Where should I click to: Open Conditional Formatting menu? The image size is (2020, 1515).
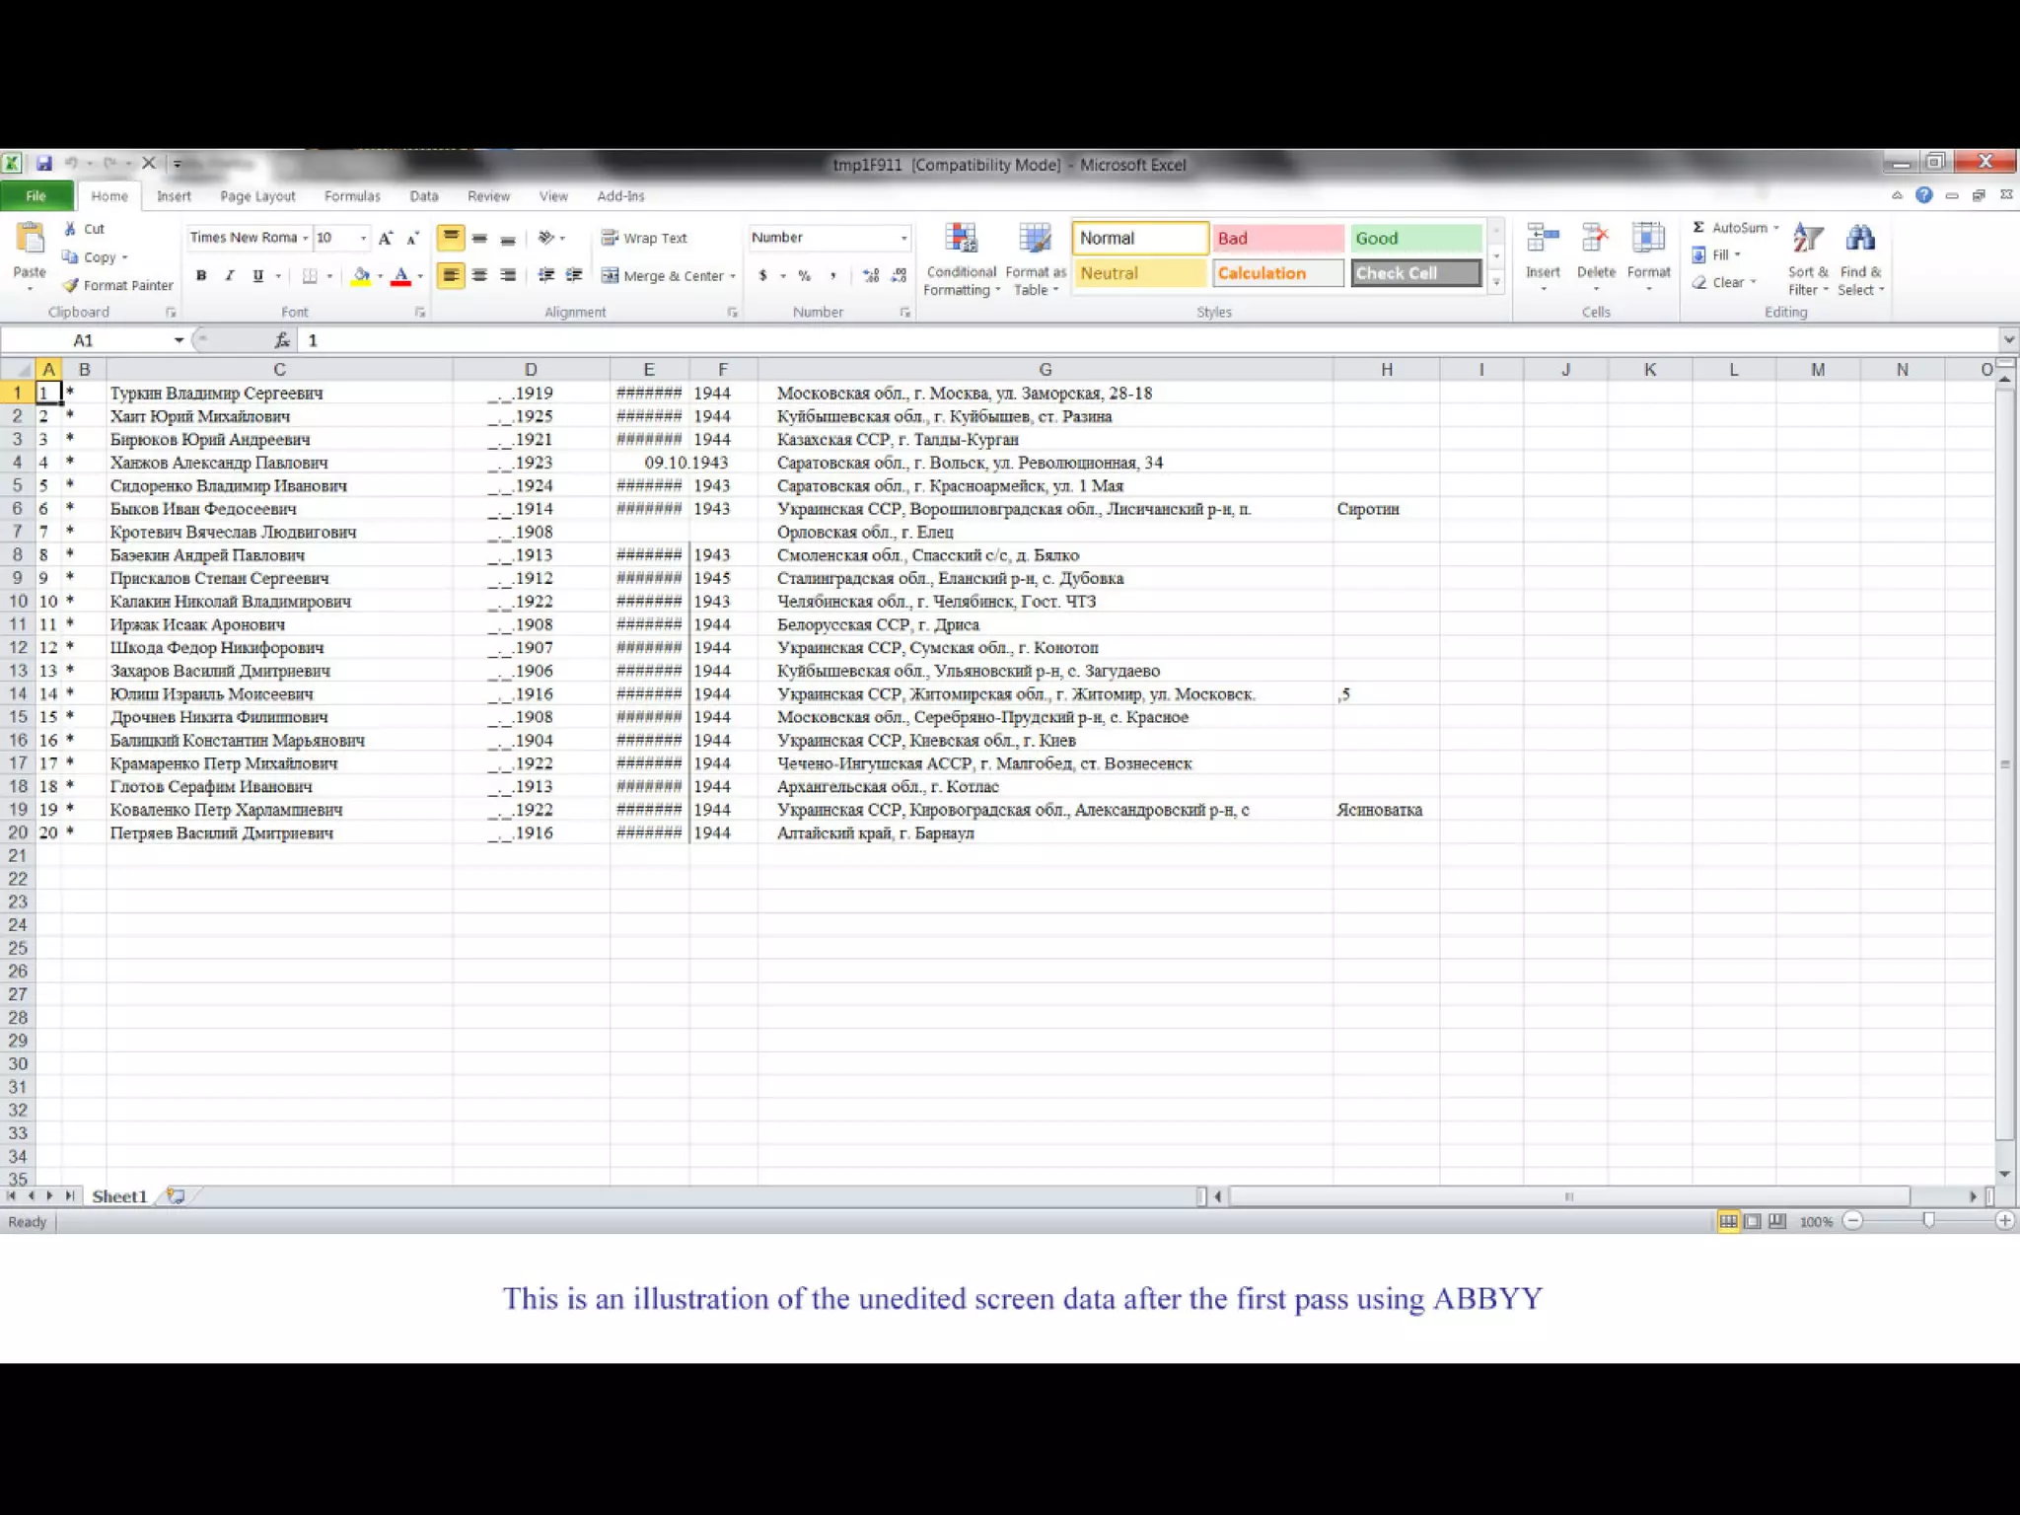pos(962,259)
